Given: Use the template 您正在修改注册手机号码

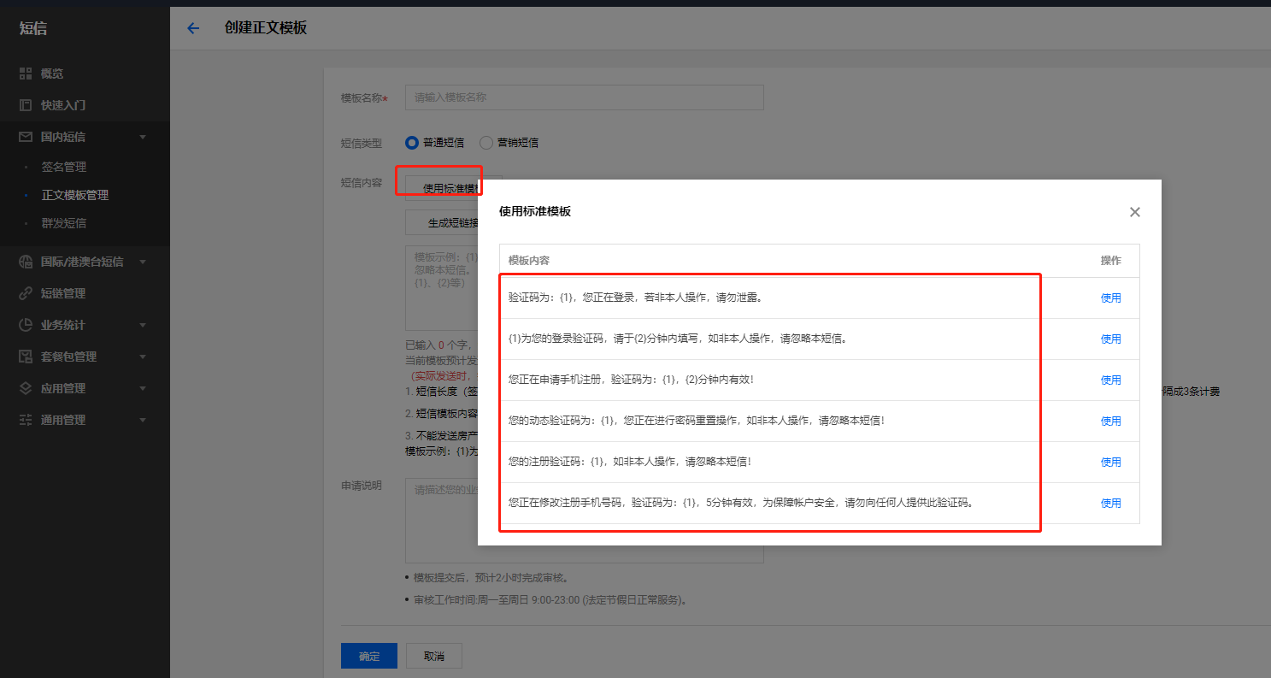Looking at the screenshot, I should [x=1110, y=504].
